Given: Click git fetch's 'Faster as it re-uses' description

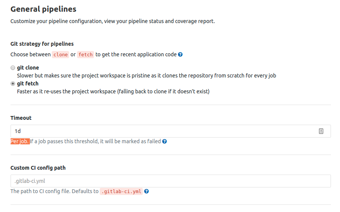Looking at the screenshot, I should point(113,91).
